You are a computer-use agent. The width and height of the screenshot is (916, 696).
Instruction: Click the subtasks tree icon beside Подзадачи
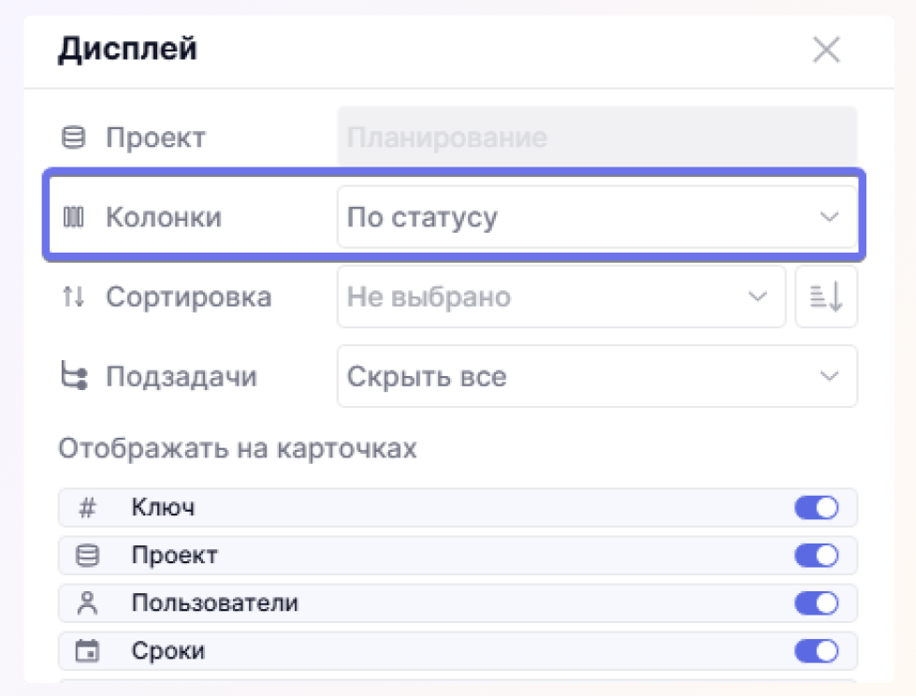pos(73,377)
